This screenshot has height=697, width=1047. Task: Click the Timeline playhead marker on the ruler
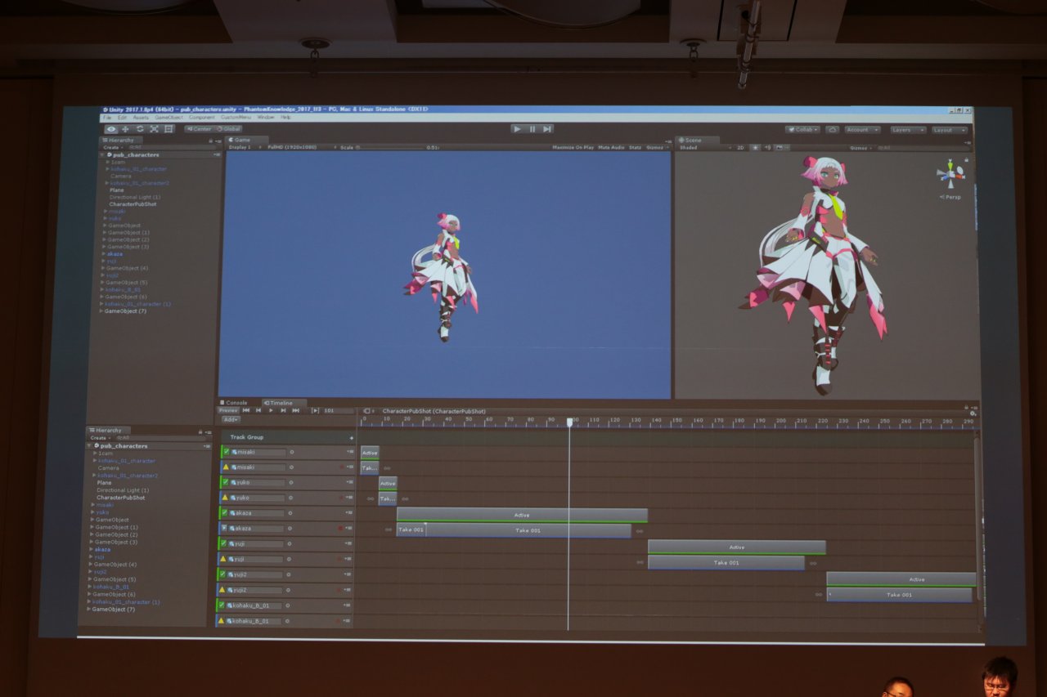[x=570, y=422]
